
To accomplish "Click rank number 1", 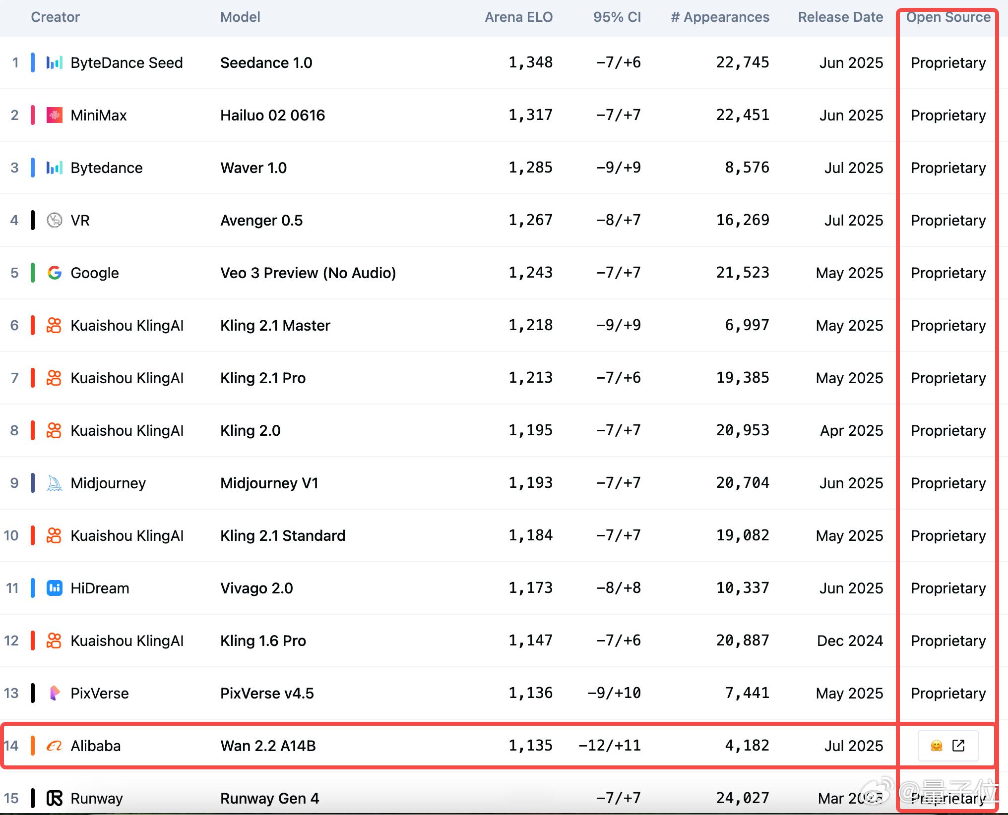I will click(15, 63).
